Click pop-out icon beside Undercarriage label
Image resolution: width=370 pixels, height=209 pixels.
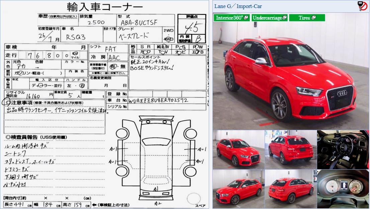285,18
